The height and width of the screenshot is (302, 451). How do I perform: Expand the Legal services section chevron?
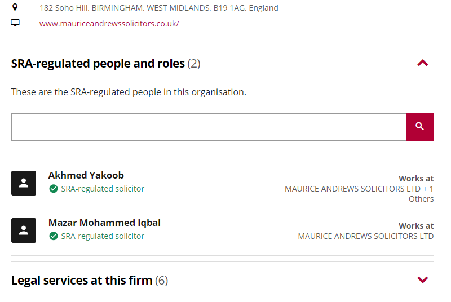[423, 280]
